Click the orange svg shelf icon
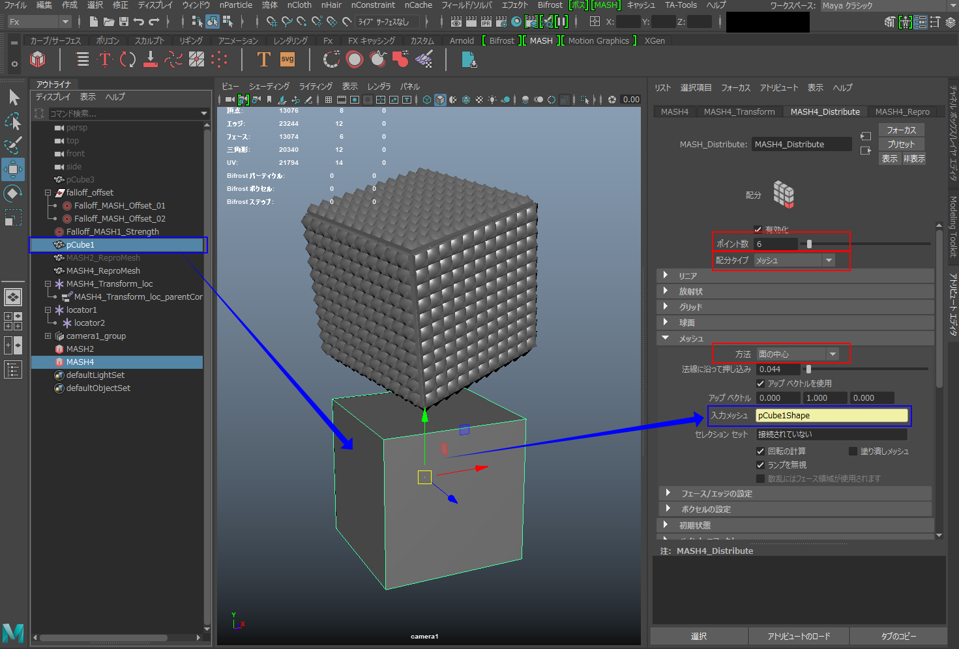 click(287, 59)
